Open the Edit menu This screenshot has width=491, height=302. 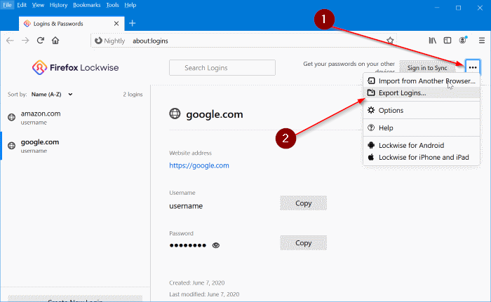click(22, 5)
